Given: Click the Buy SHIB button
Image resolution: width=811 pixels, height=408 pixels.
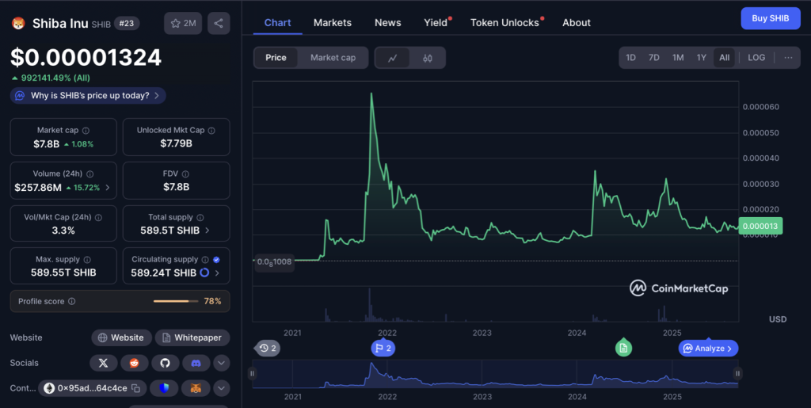Looking at the screenshot, I should pyautogui.click(x=770, y=18).
